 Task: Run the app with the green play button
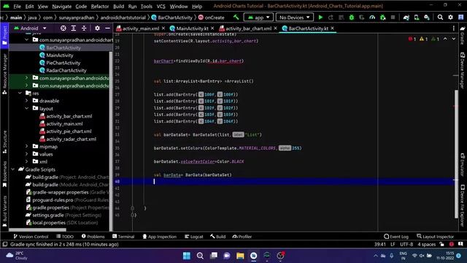tap(320, 18)
